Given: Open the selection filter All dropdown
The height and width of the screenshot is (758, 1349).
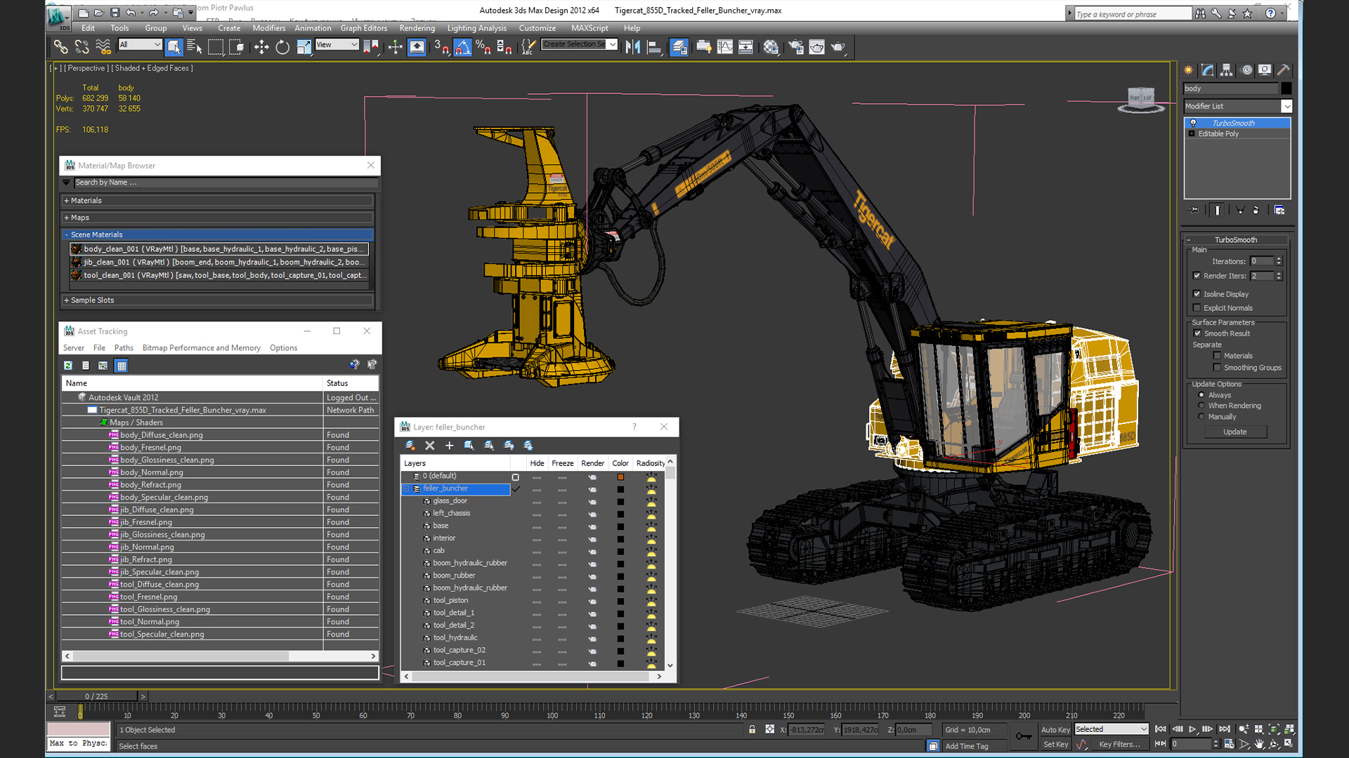Looking at the screenshot, I should tap(140, 44).
